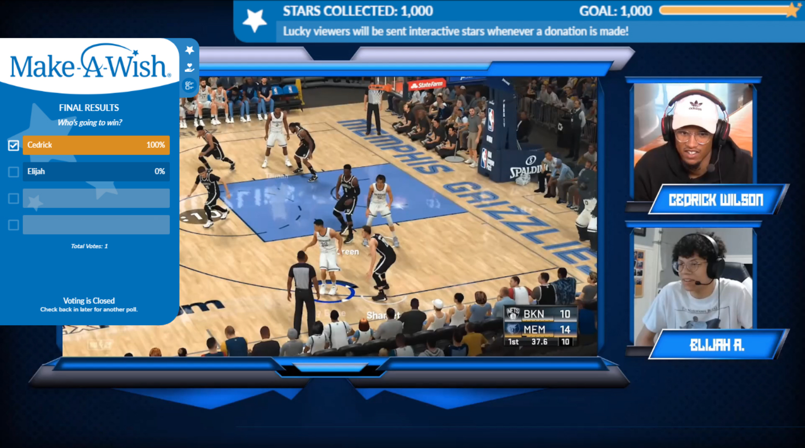Click the basketball game video feed
The height and width of the screenshot is (448, 805).
coord(389,217)
